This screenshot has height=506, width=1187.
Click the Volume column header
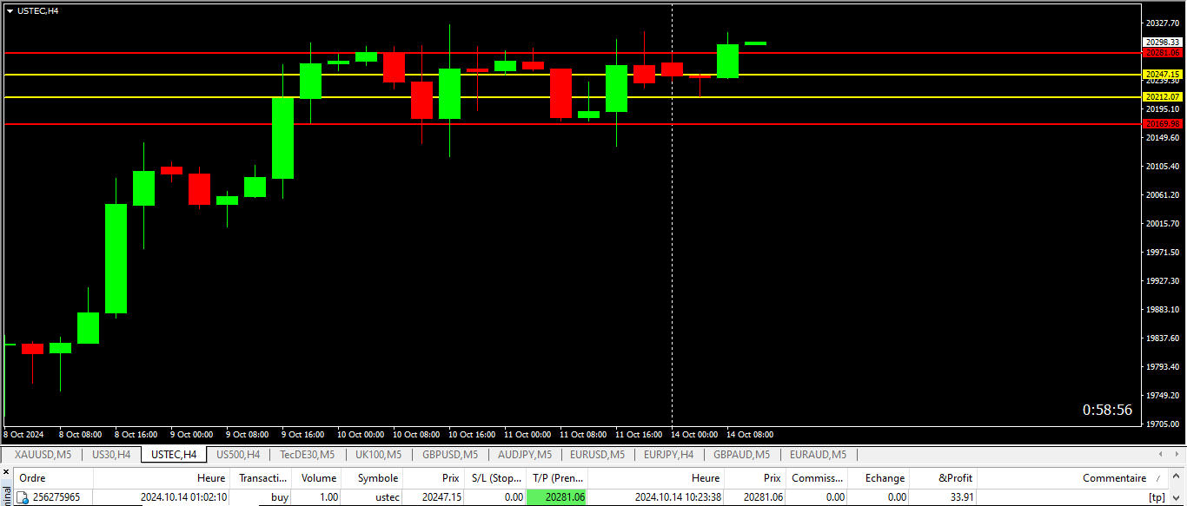click(318, 478)
